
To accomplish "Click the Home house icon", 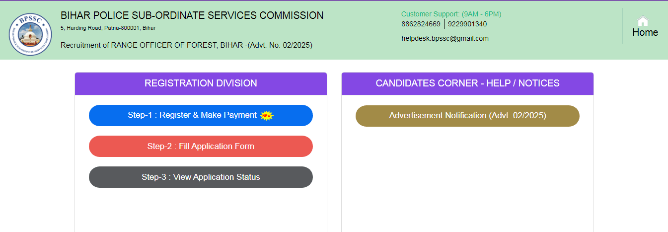I will (x=643, y=21).
